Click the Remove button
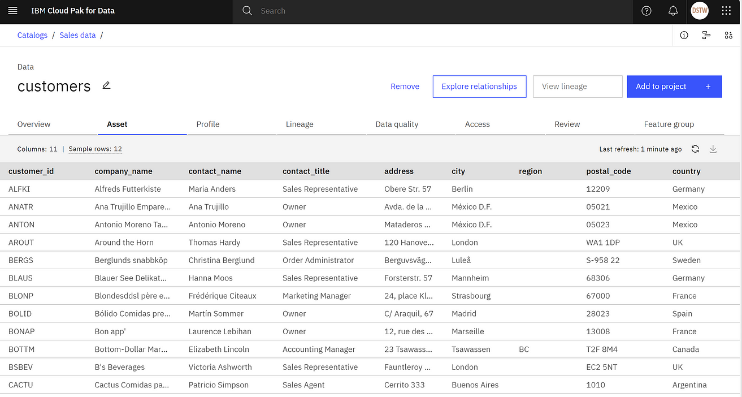Screen dimensions: 742x397 point(405,87)
